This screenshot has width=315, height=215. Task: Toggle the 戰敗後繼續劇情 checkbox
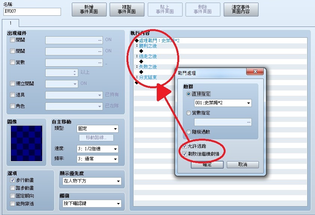[x=184, y=154]
